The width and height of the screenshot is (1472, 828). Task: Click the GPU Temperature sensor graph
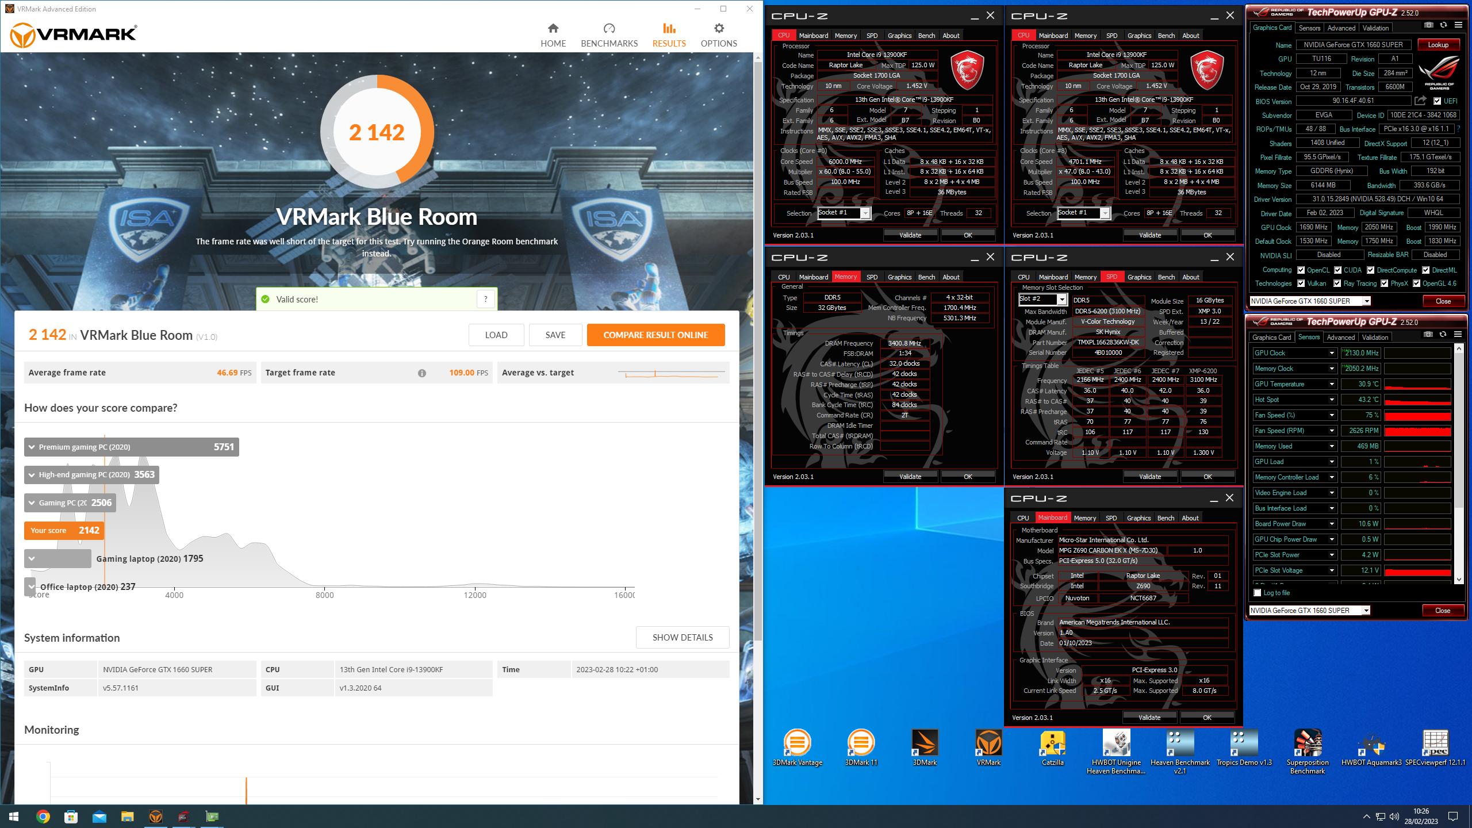click(1417, 384)
